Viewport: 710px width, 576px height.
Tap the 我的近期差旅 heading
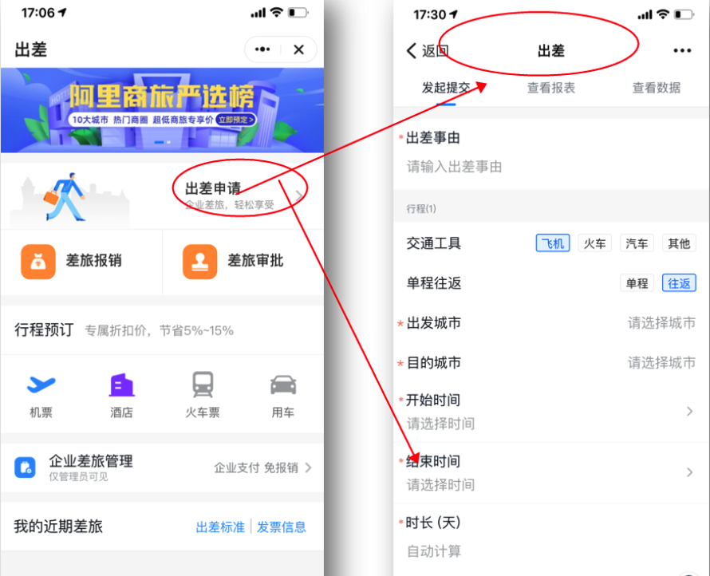58,527
